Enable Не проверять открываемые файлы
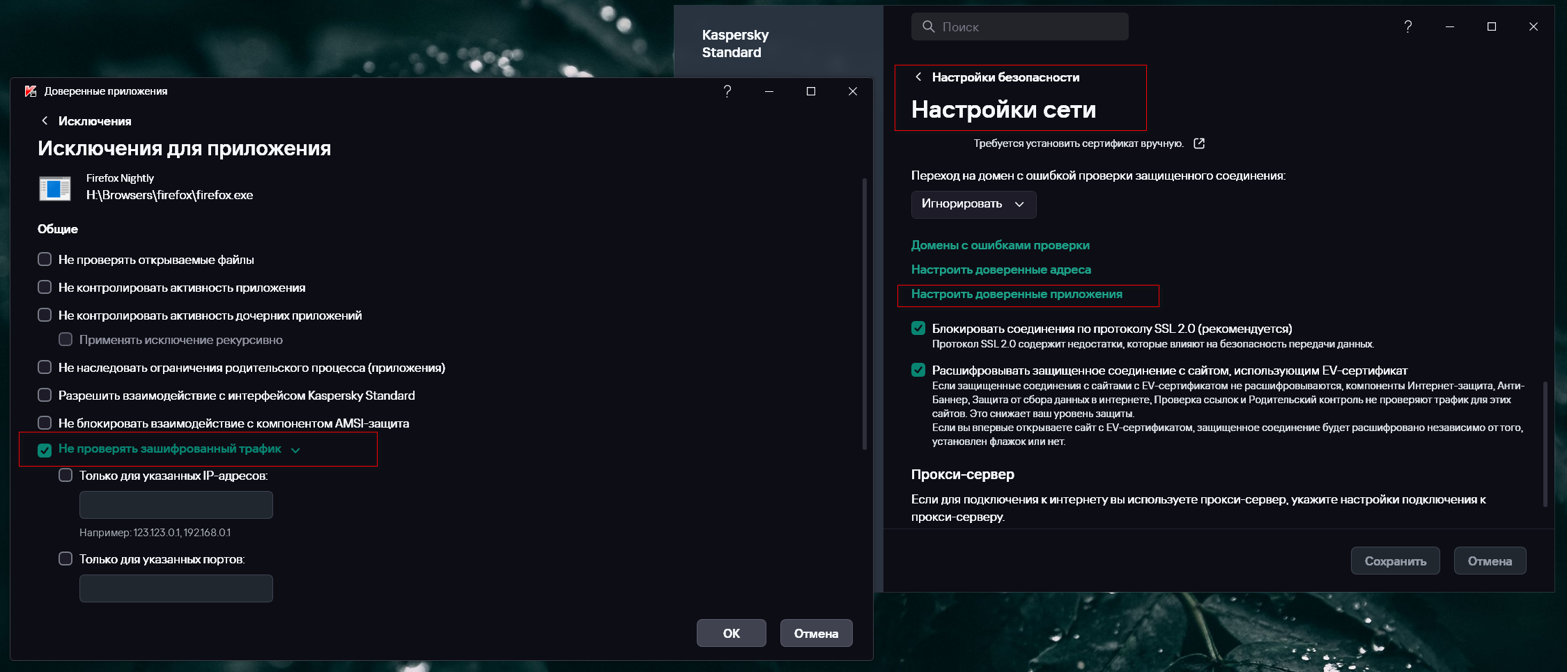Screen dimensions: 1567x672 tap(45, 259)
